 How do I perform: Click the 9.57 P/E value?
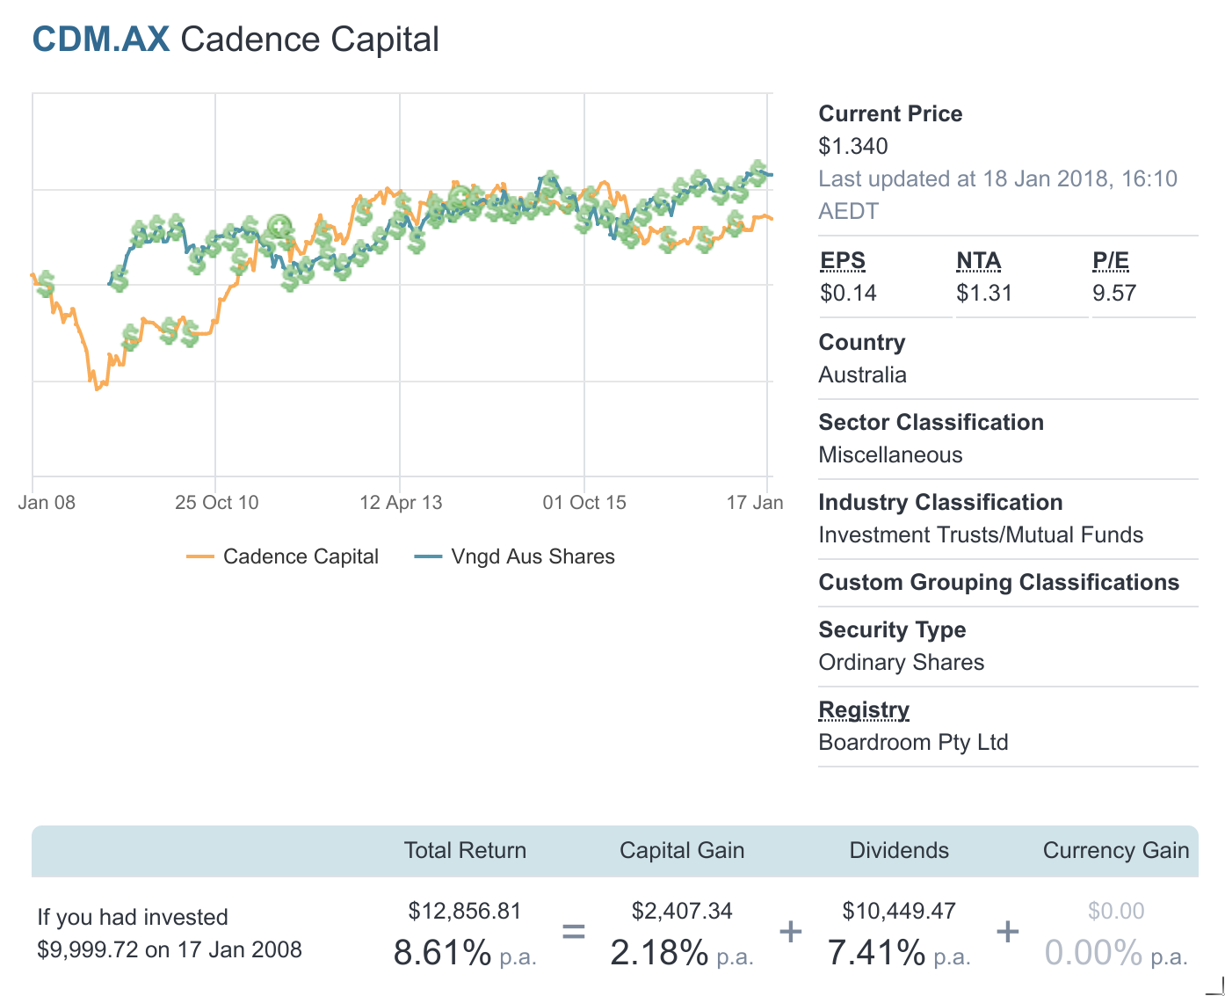pos(1114,293)
